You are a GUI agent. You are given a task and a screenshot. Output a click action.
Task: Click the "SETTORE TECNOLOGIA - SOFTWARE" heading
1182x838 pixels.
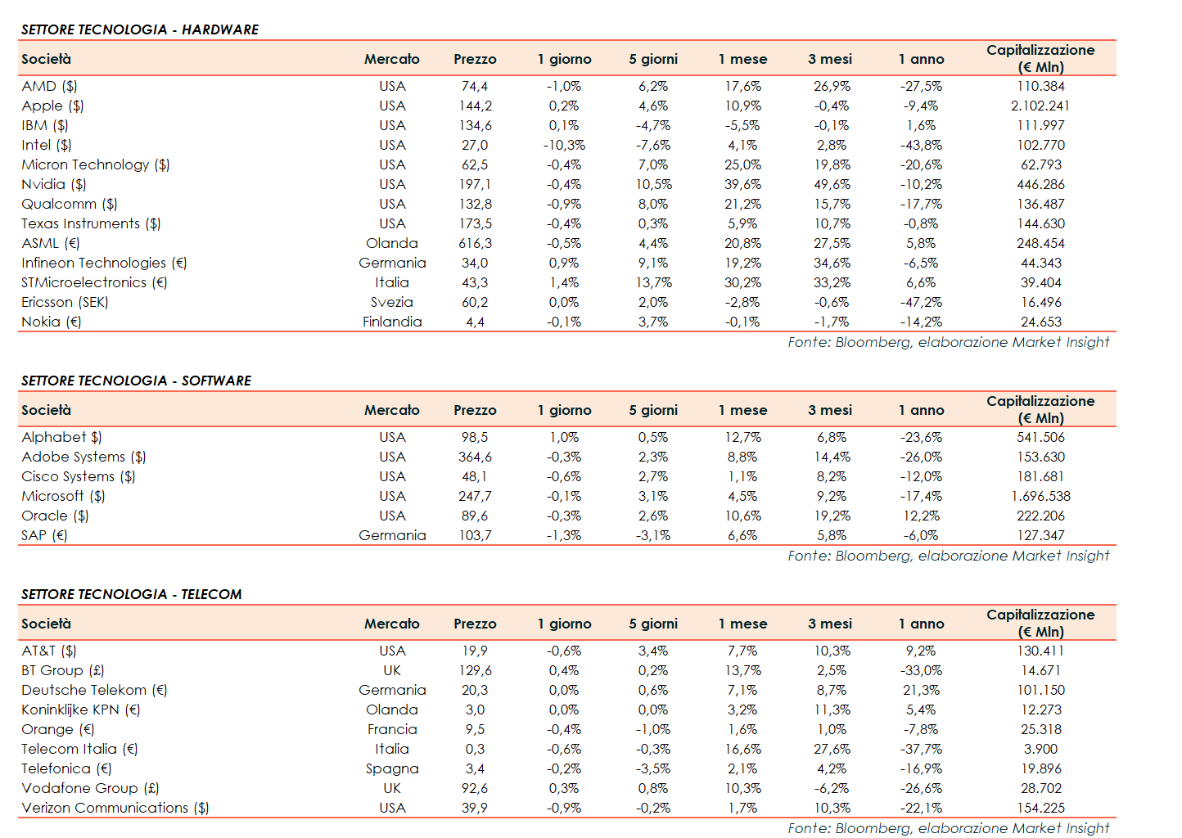pos(136,381)
